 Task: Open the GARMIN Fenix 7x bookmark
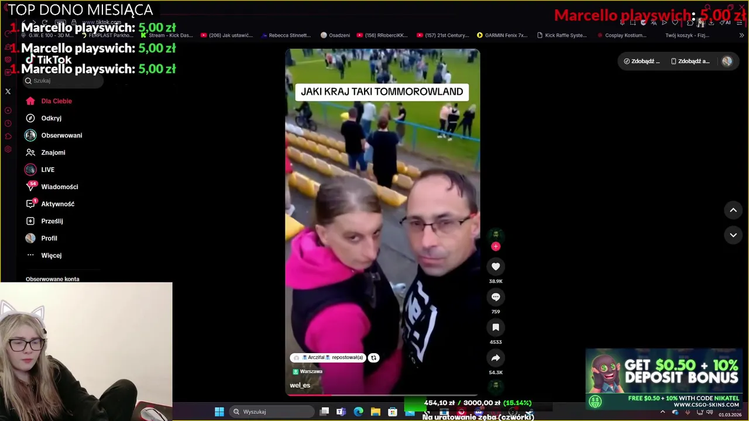pos(502,35)
